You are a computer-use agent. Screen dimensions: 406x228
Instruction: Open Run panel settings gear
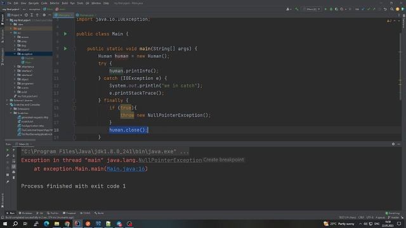(x=393, y=144)
